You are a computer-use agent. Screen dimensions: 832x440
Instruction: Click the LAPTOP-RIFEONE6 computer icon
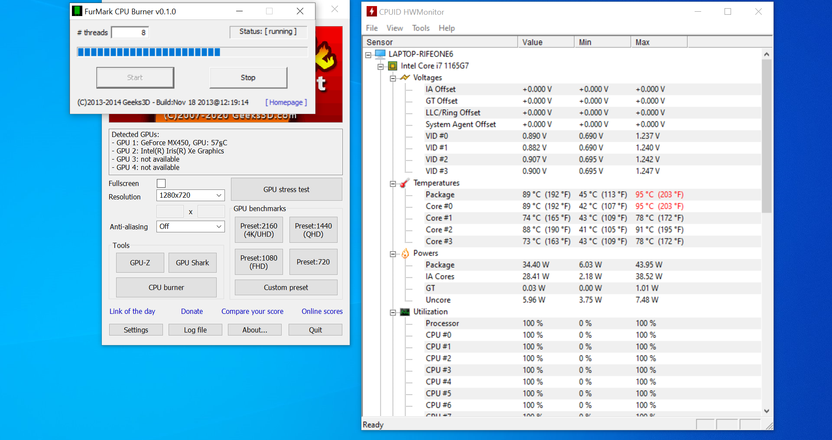pyautogui.click(x=380, y=54)
